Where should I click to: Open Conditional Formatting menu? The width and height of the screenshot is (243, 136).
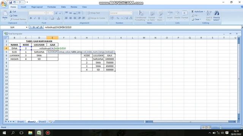point(140,15)
